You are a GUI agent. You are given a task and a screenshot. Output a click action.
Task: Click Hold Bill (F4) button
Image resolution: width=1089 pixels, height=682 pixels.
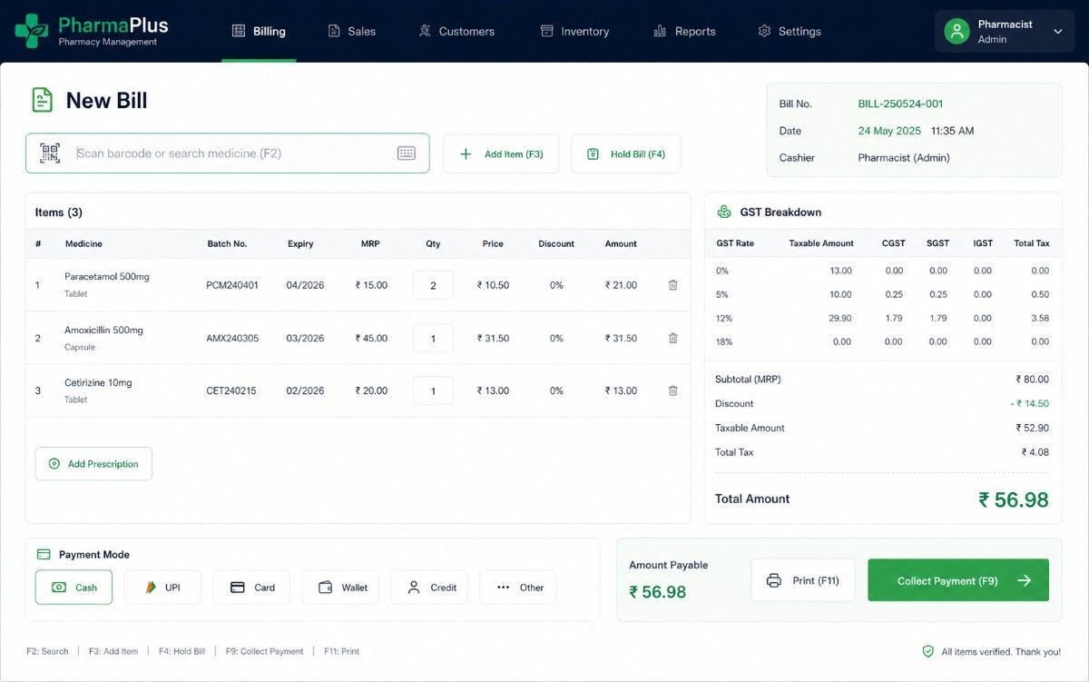(625, 153)
